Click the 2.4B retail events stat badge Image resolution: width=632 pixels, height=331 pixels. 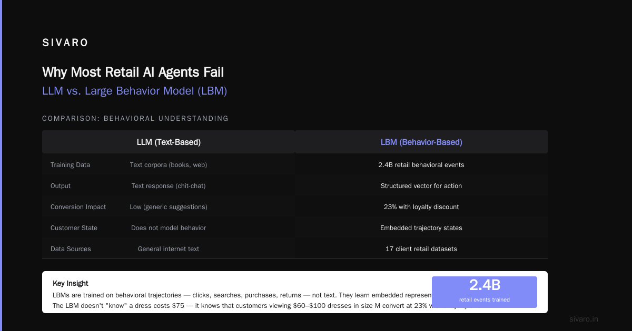pos(485,292)
